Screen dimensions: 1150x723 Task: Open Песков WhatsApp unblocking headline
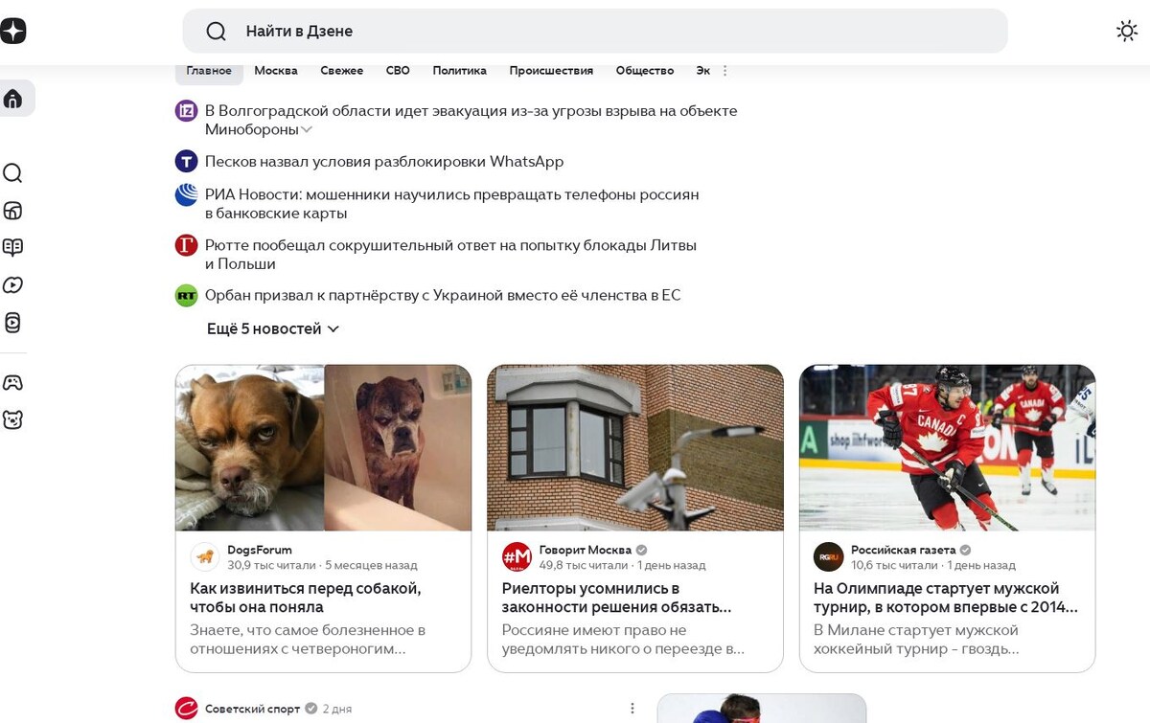pyautogui.click(x=384, y=161)
